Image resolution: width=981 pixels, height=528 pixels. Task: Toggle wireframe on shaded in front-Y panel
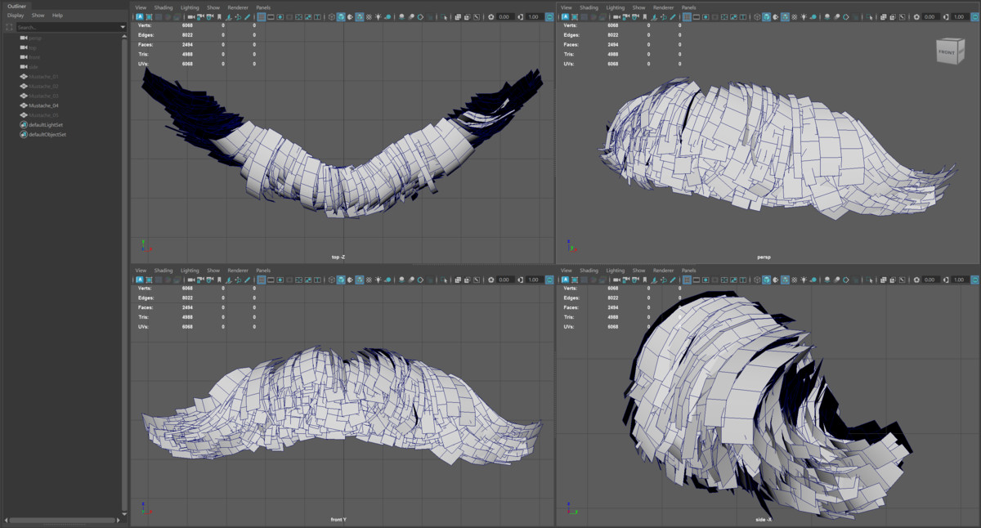(360, 280)
